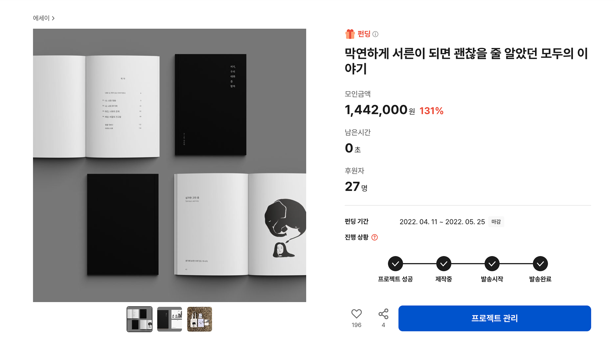Screen dimensions: 615x356
Task: Click the question mark beside 진행 상황
Action: coord(374,237)
